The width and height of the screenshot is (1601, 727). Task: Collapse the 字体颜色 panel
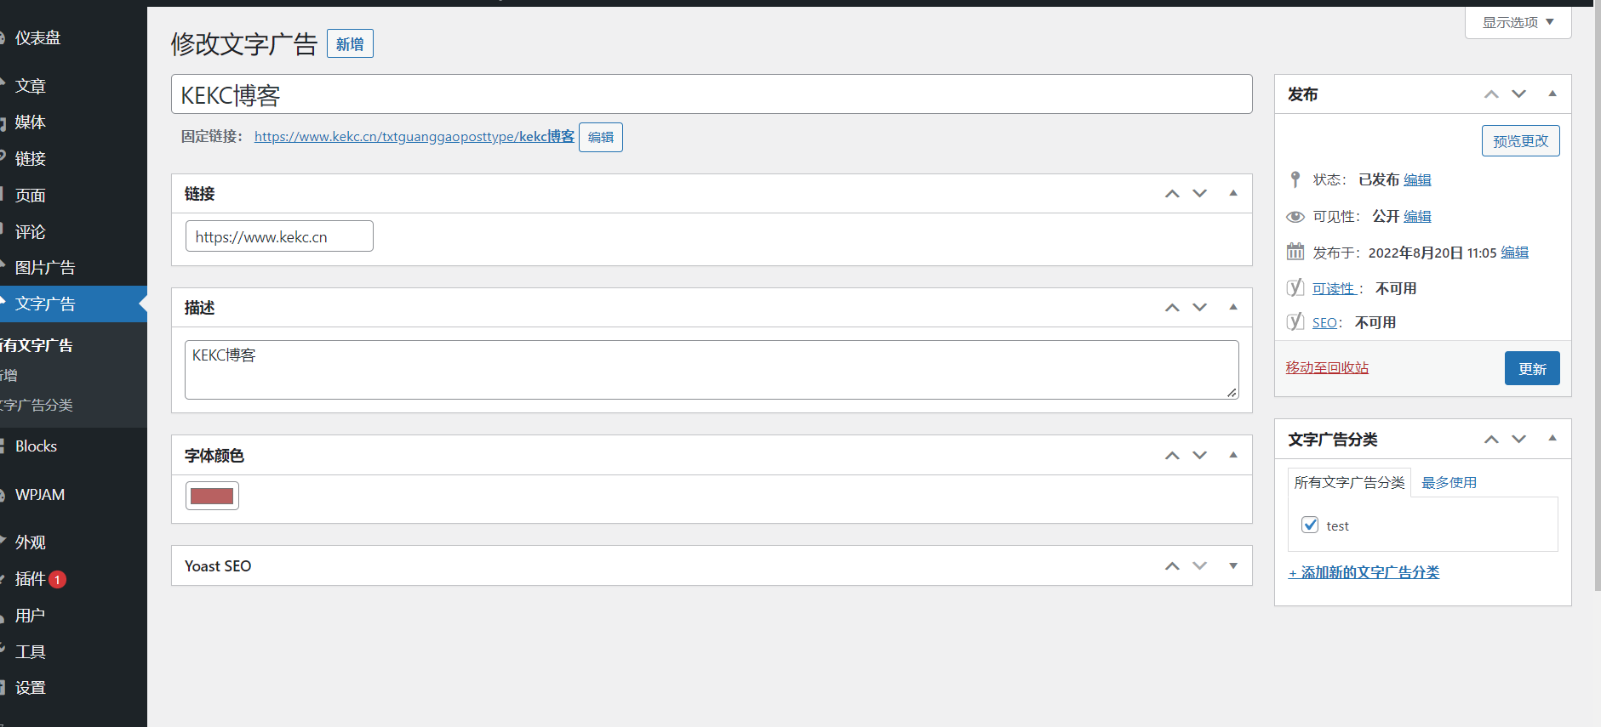coord(1232,456)
